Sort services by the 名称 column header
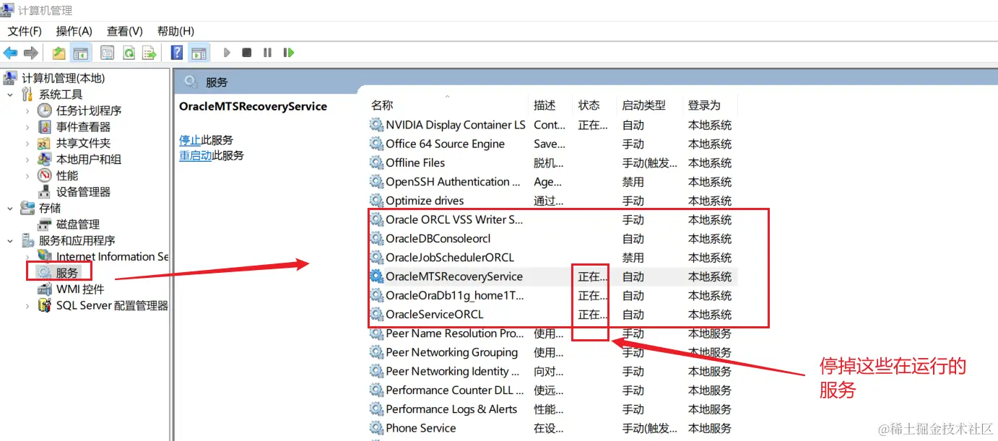998x441 pixels. click(x=382, y=105)
